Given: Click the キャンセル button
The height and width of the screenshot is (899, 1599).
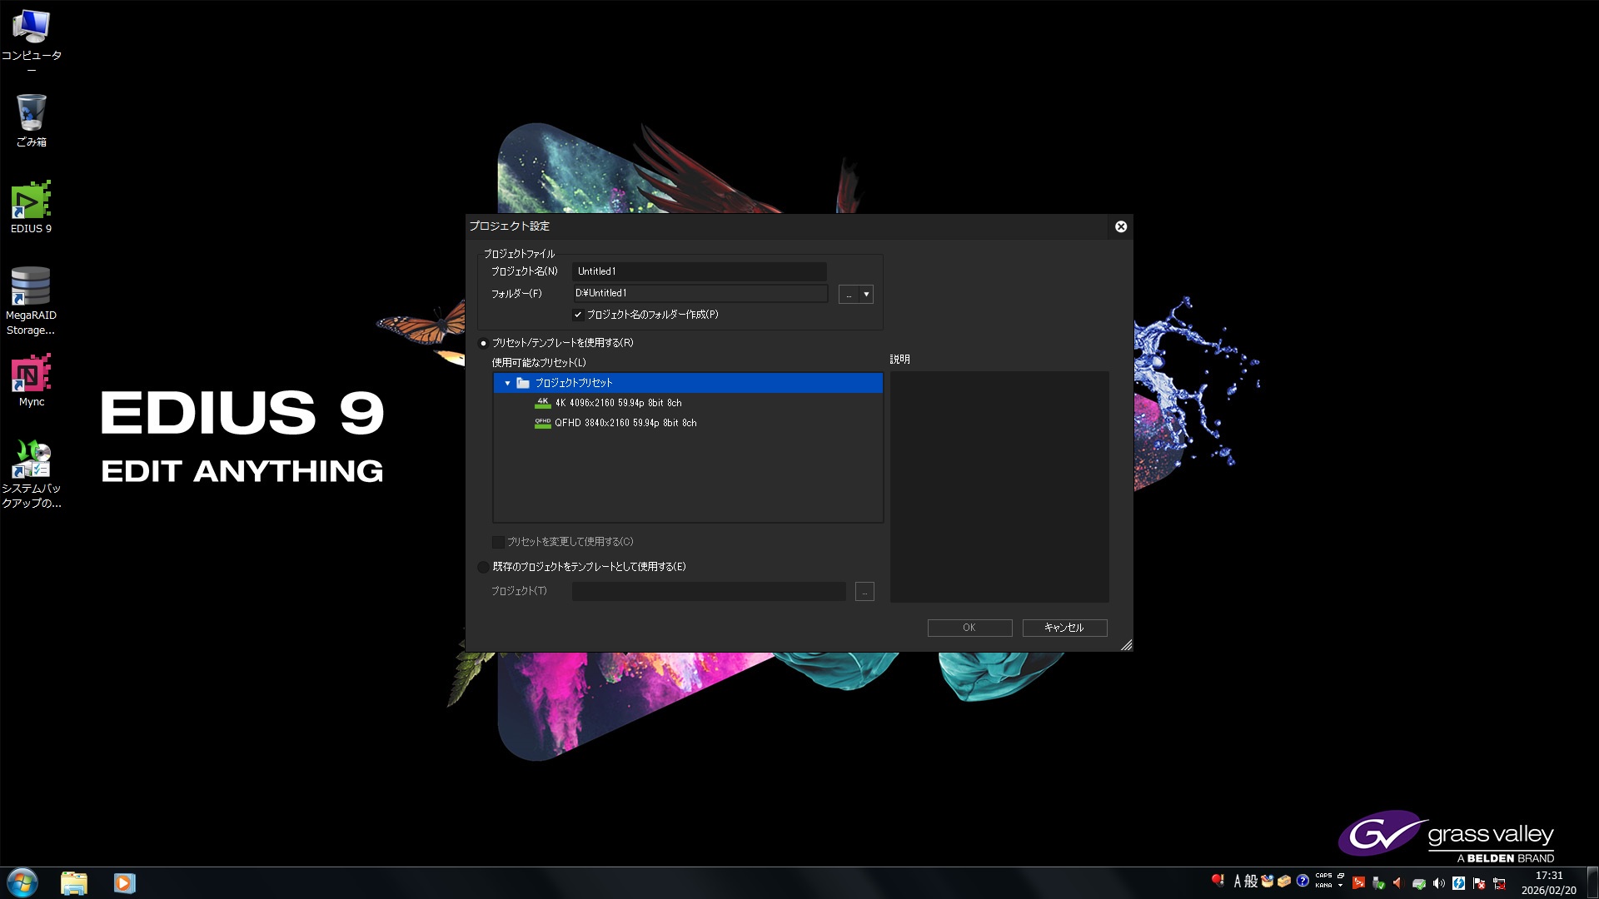Looking at the screenshot, I should (1064, 628).
